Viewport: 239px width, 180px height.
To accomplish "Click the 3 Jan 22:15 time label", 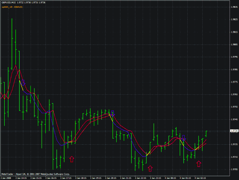I will click(141, 178).
